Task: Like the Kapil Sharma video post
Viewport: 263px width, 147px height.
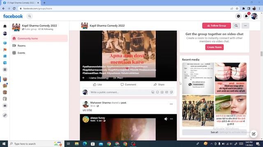Action: tap(97, 85)
